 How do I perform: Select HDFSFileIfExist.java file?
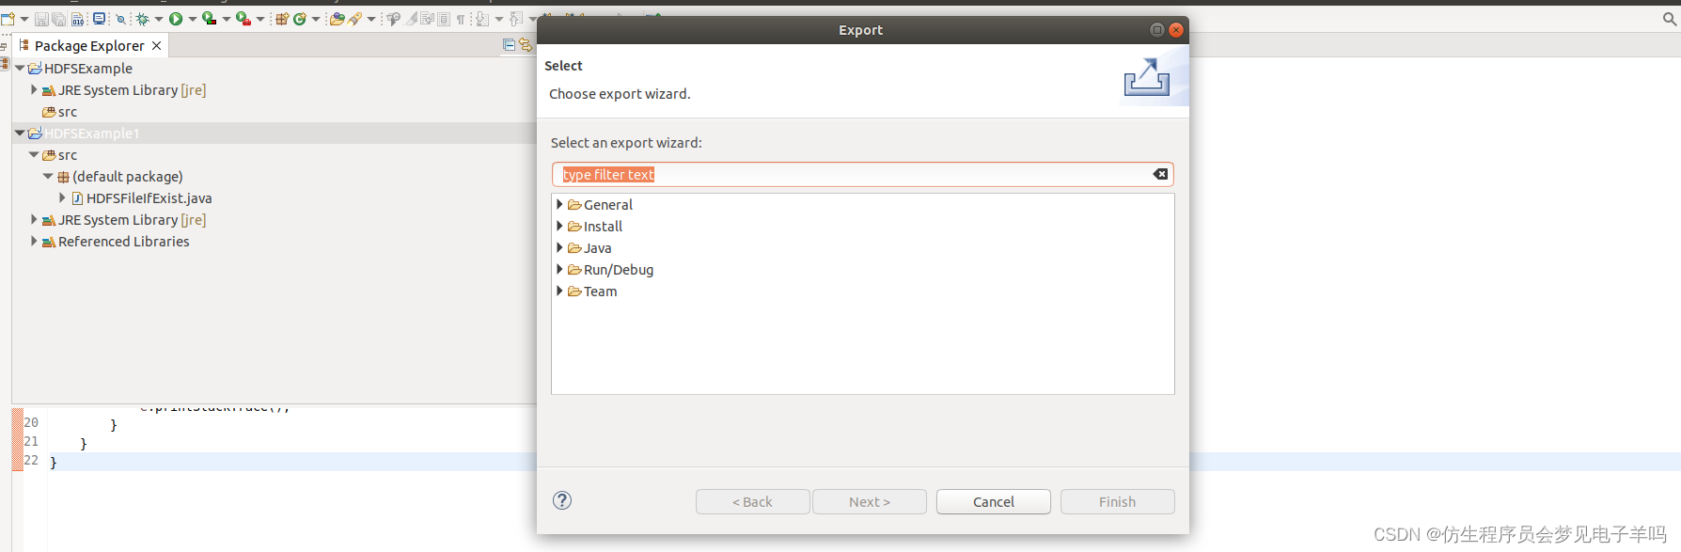click(x=149, y=198)
